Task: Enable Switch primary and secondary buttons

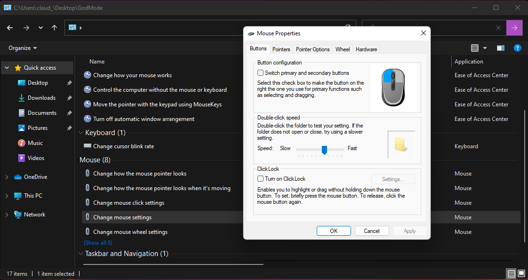Action: point(261,73)
